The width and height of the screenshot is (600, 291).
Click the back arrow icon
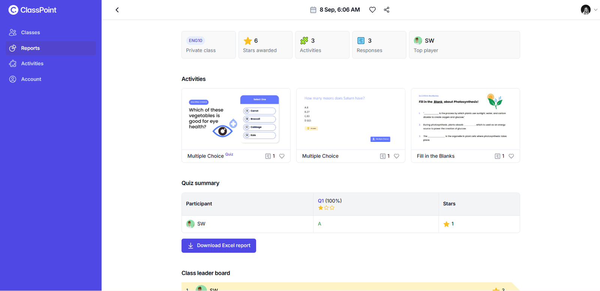coord(117,10)
